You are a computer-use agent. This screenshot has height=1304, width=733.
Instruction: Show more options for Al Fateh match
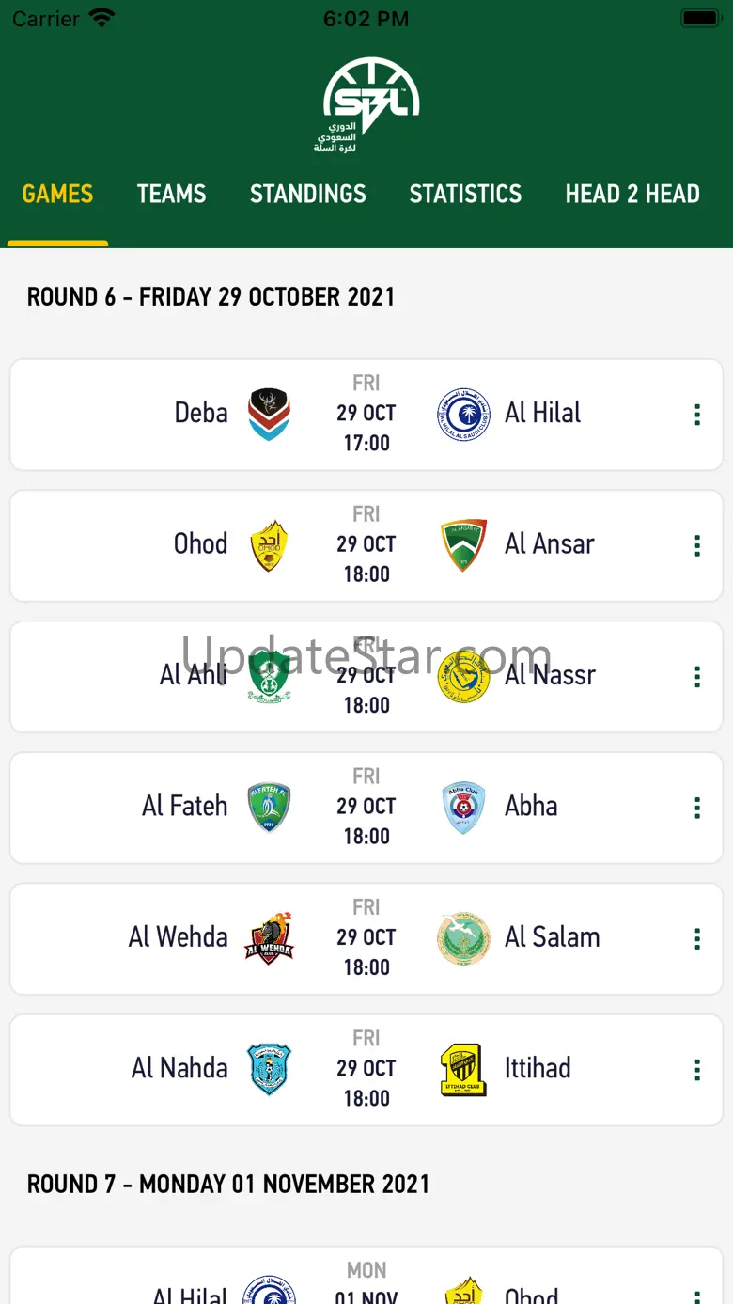(696, 808)
